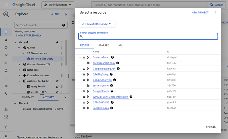The image size is (228, 139).
Task: Click help icon next to Google Analytics
Action: (115, 80)
